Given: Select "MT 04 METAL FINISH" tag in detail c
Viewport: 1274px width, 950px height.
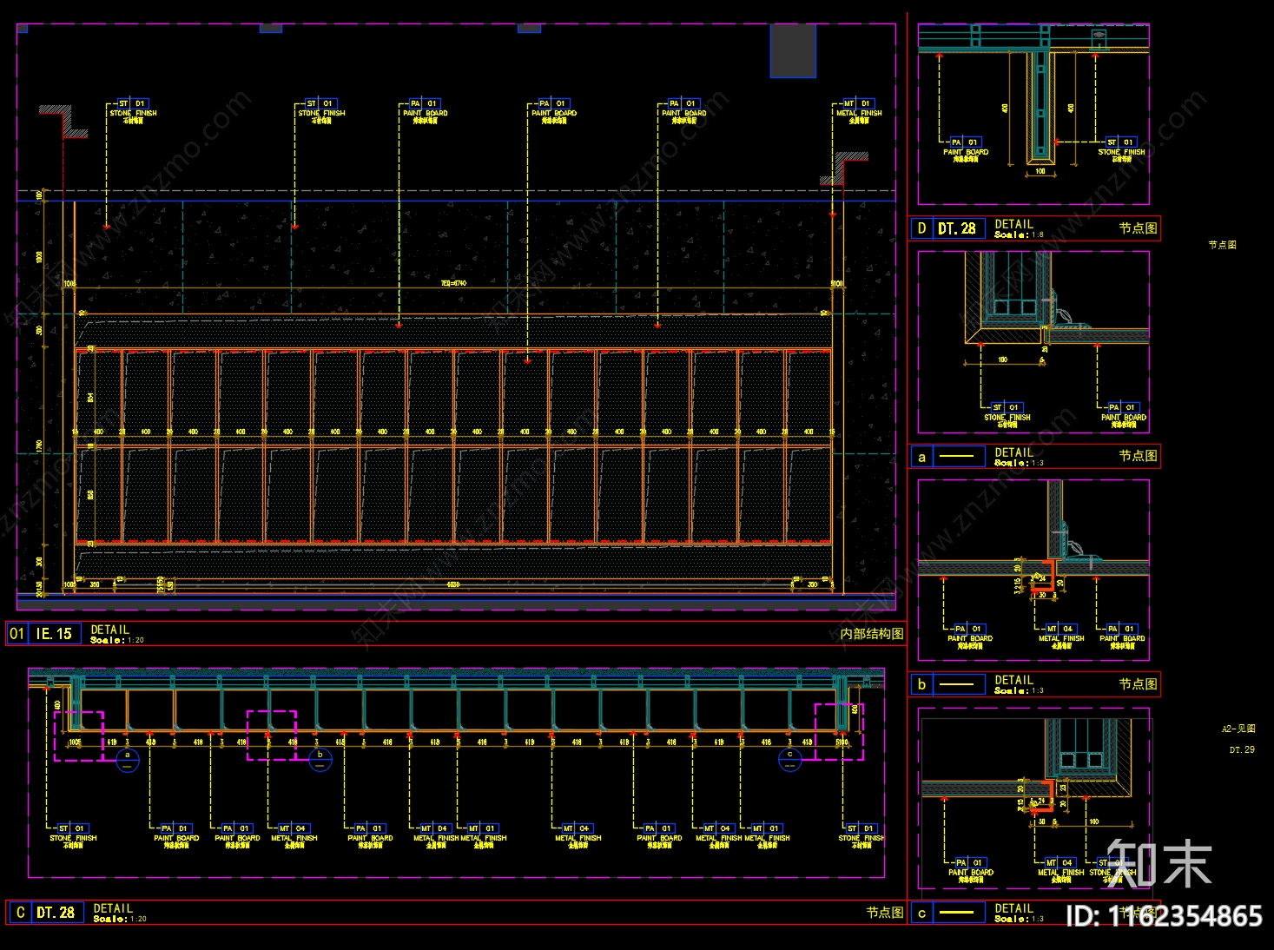Looking at the screenshot, I should coord(1060,871).
